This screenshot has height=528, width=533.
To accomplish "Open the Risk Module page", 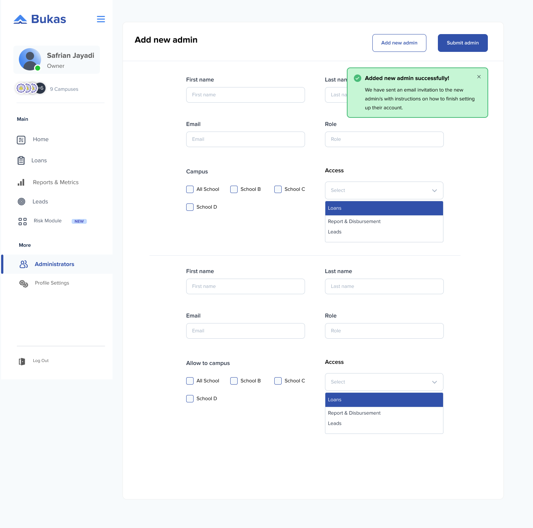I will [48, 221].
